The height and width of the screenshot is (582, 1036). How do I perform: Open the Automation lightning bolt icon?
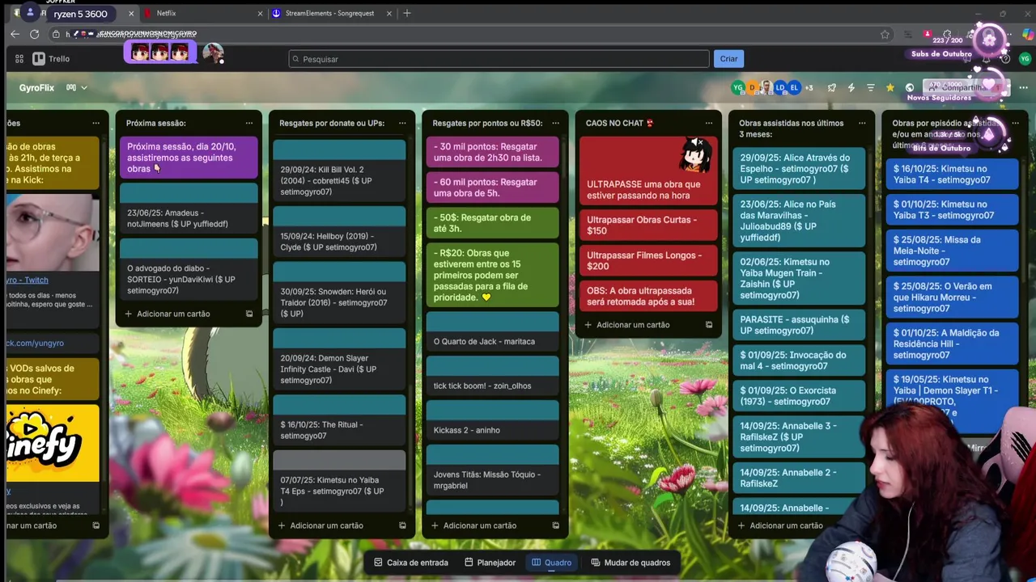click(851, 87)
